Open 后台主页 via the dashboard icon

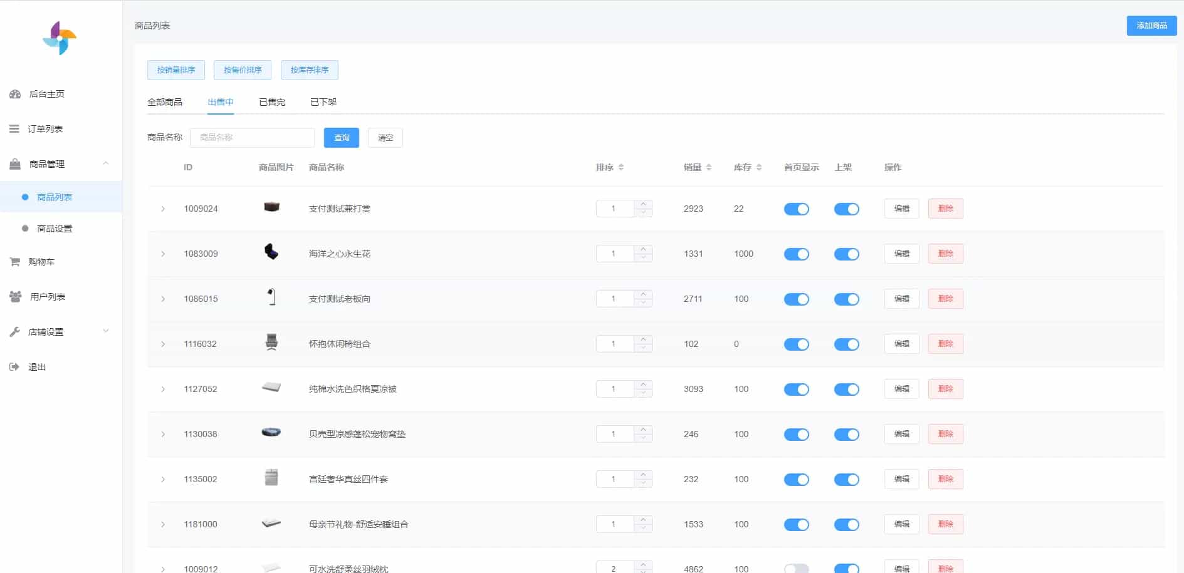point(15,94)
